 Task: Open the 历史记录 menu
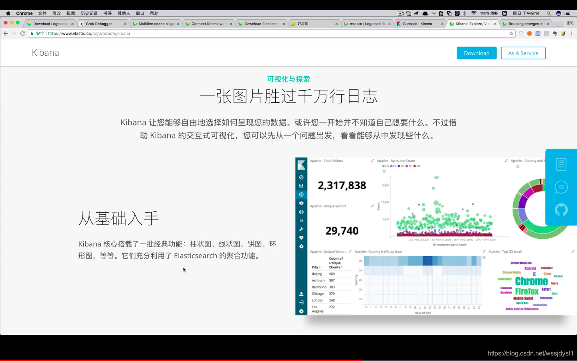pyautogui.click(x=89, y=13)
